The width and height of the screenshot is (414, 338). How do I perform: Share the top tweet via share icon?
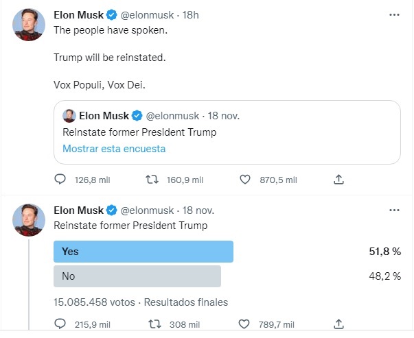pyautogui.click(x=338, y=180)
